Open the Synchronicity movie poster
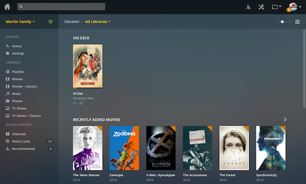Image resolution: width=306 pixels, height=184 pixels. (x=271, y=148)
